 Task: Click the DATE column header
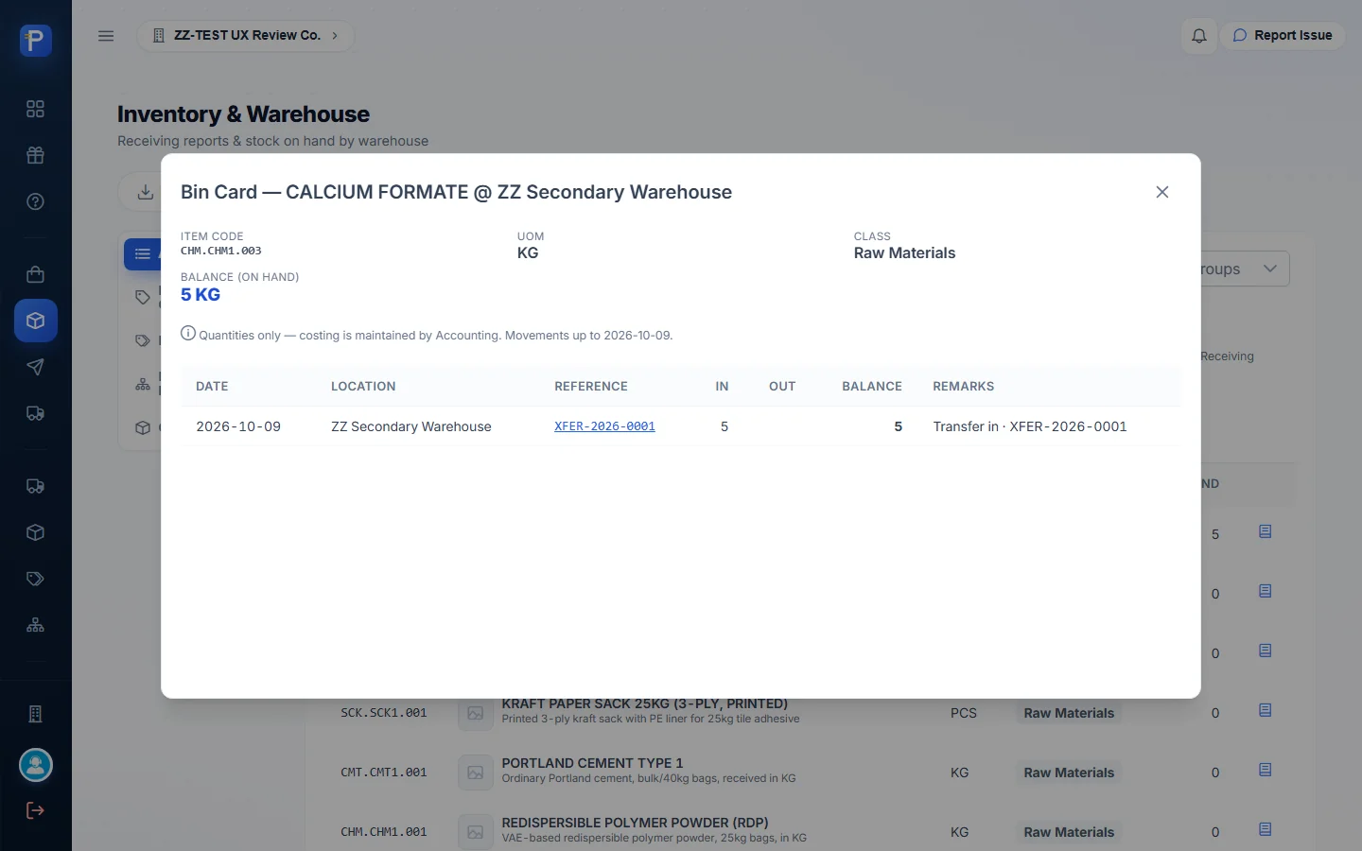click(x=212, y=386)
